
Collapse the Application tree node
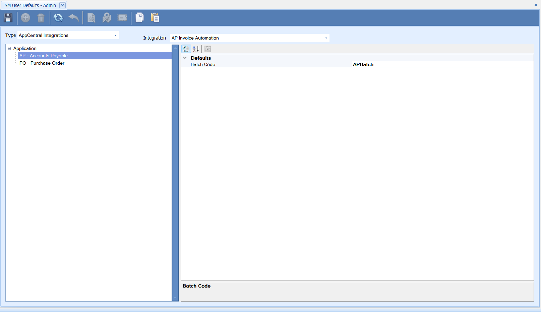coord(9,49)
